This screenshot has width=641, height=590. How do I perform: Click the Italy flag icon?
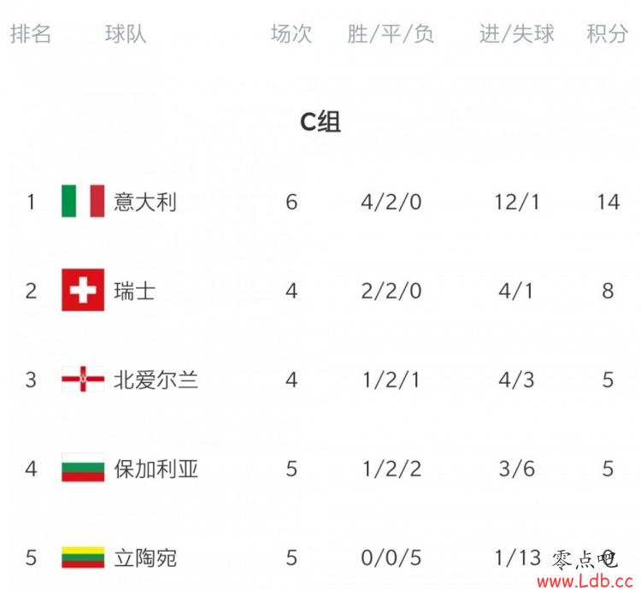(x=83, y=201)
